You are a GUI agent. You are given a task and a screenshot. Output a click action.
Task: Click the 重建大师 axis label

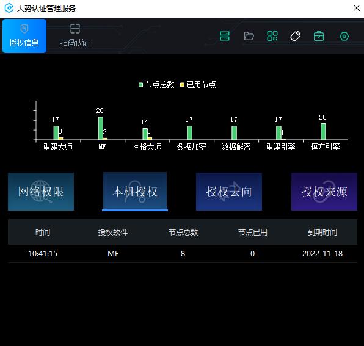58,146
